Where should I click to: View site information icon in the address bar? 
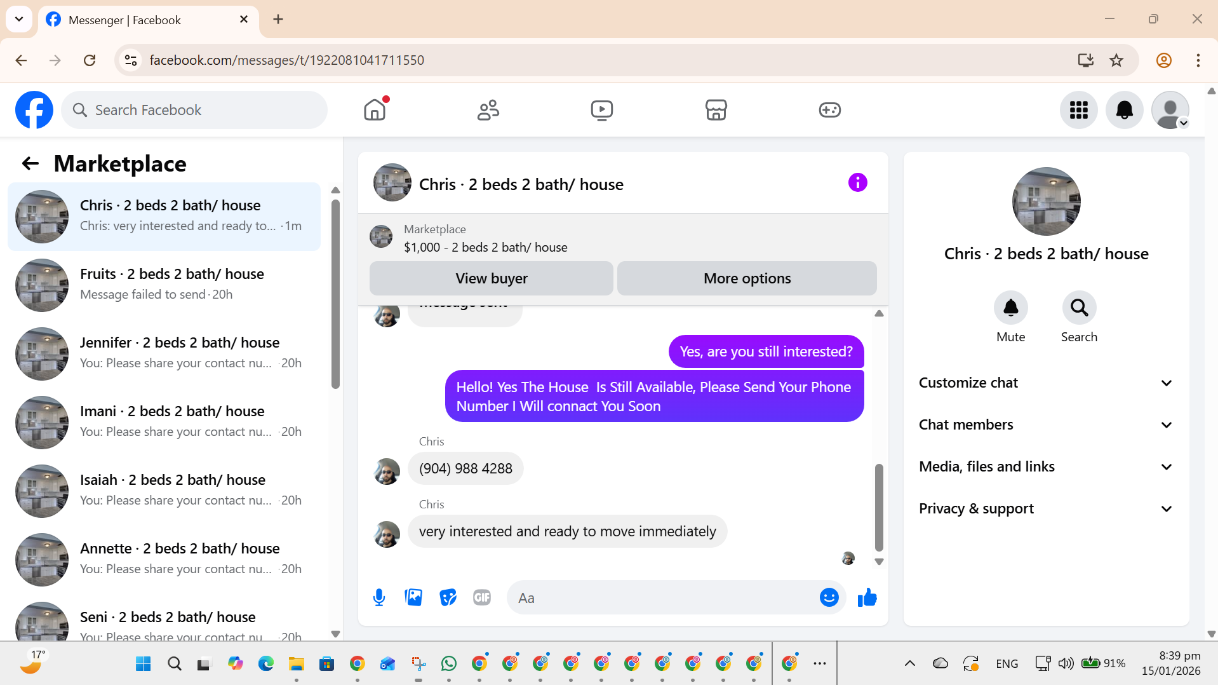click(131, 60)
